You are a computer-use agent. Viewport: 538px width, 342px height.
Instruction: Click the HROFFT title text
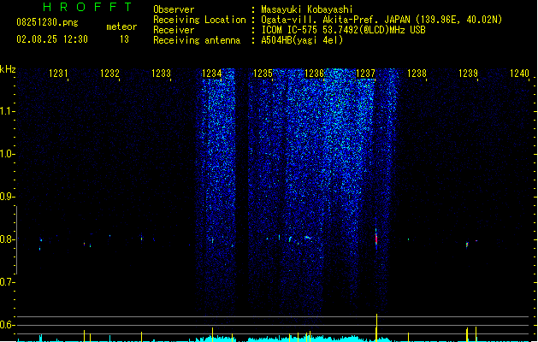(x=87, y=7)
